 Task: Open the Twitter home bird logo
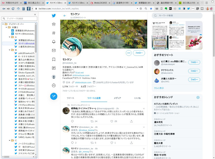pos(54,15)
